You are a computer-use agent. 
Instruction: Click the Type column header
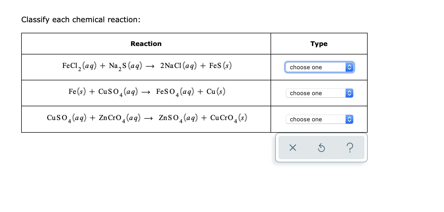pos(319,44)
